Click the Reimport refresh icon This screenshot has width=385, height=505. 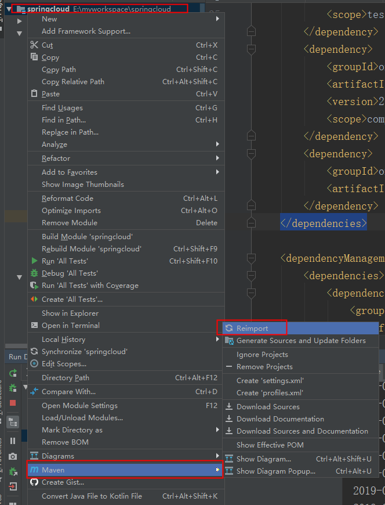click(x=229, y=328)
